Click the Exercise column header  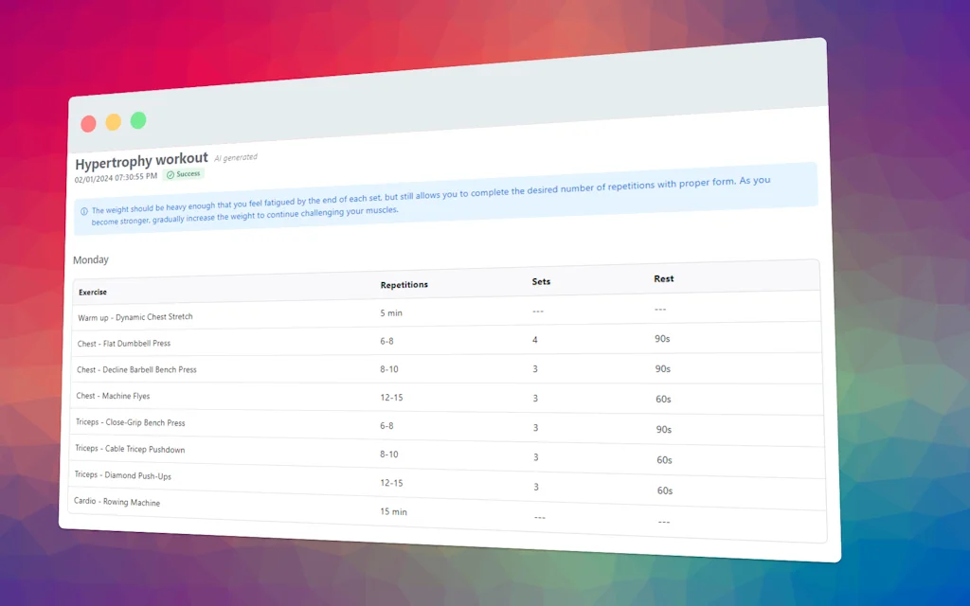click(93, 292)
